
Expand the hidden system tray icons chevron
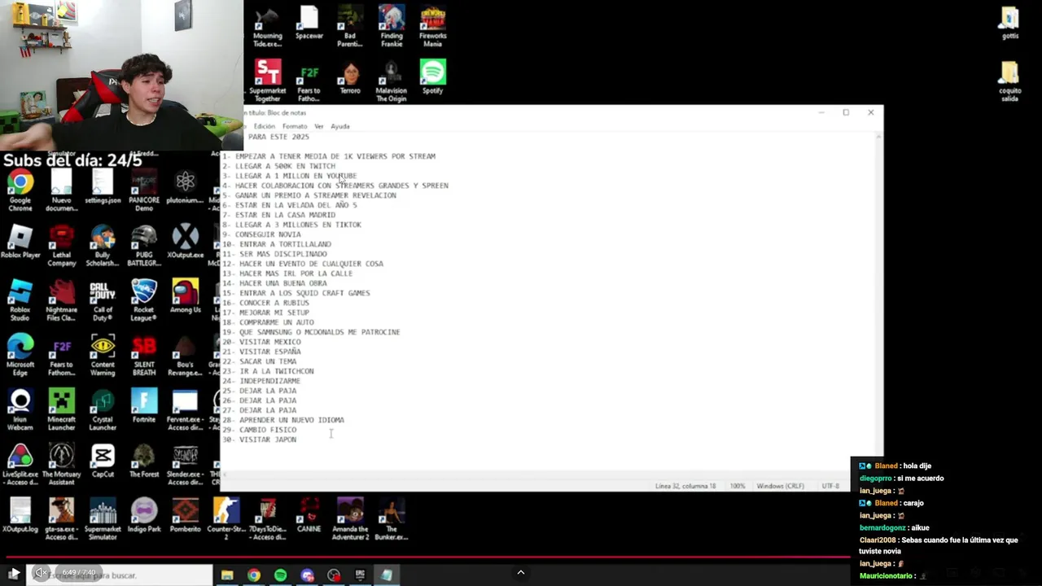(x=521, y=572)
